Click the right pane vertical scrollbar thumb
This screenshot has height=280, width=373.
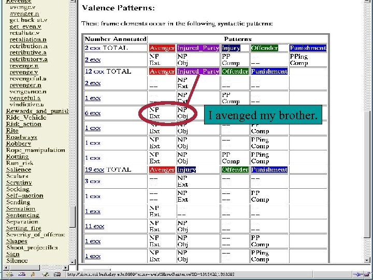(x=367, y=174)
